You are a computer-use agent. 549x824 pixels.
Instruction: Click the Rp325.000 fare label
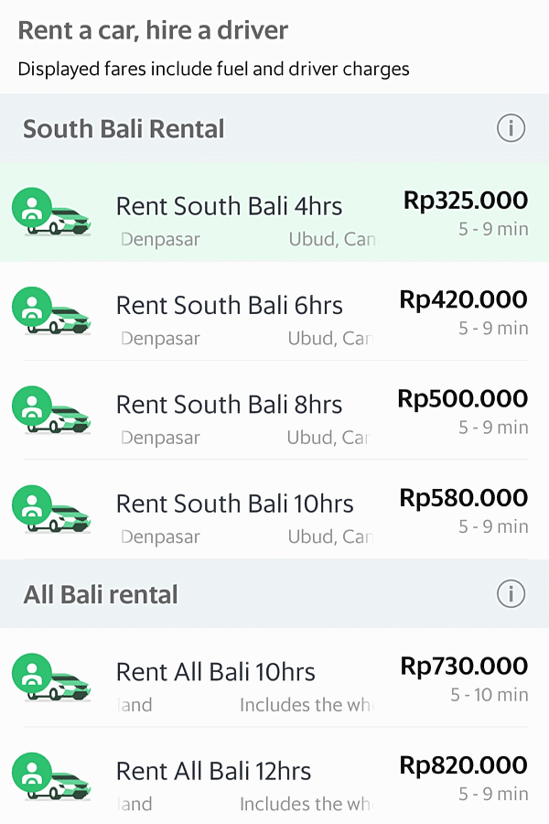[x=465, y=201]
